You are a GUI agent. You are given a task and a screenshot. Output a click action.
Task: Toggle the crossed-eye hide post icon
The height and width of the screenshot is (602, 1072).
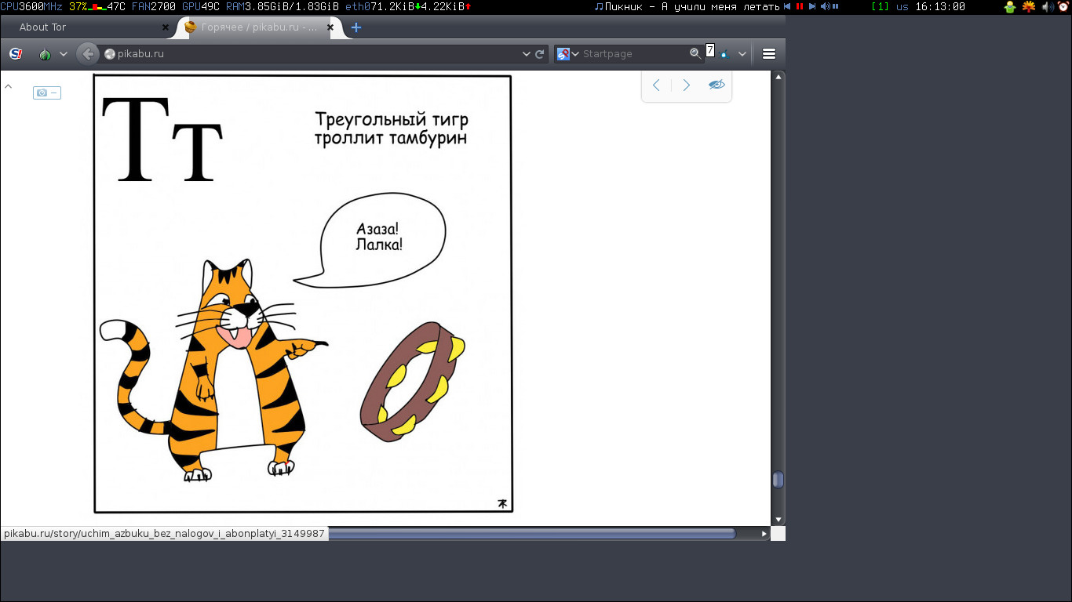click(x=716, y=85)
